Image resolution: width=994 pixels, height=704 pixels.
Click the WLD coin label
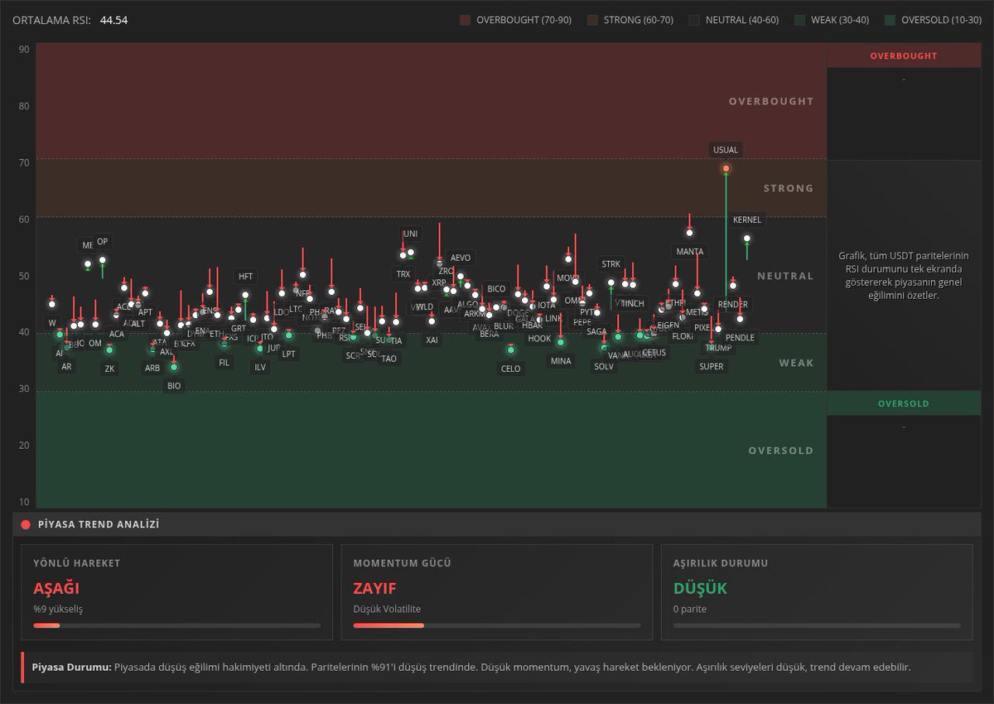point(425,306)
